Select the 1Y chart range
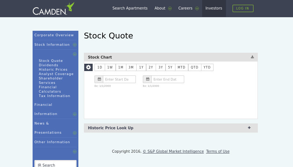The width and height of the screenshot is (293, 167). point(141,67)
